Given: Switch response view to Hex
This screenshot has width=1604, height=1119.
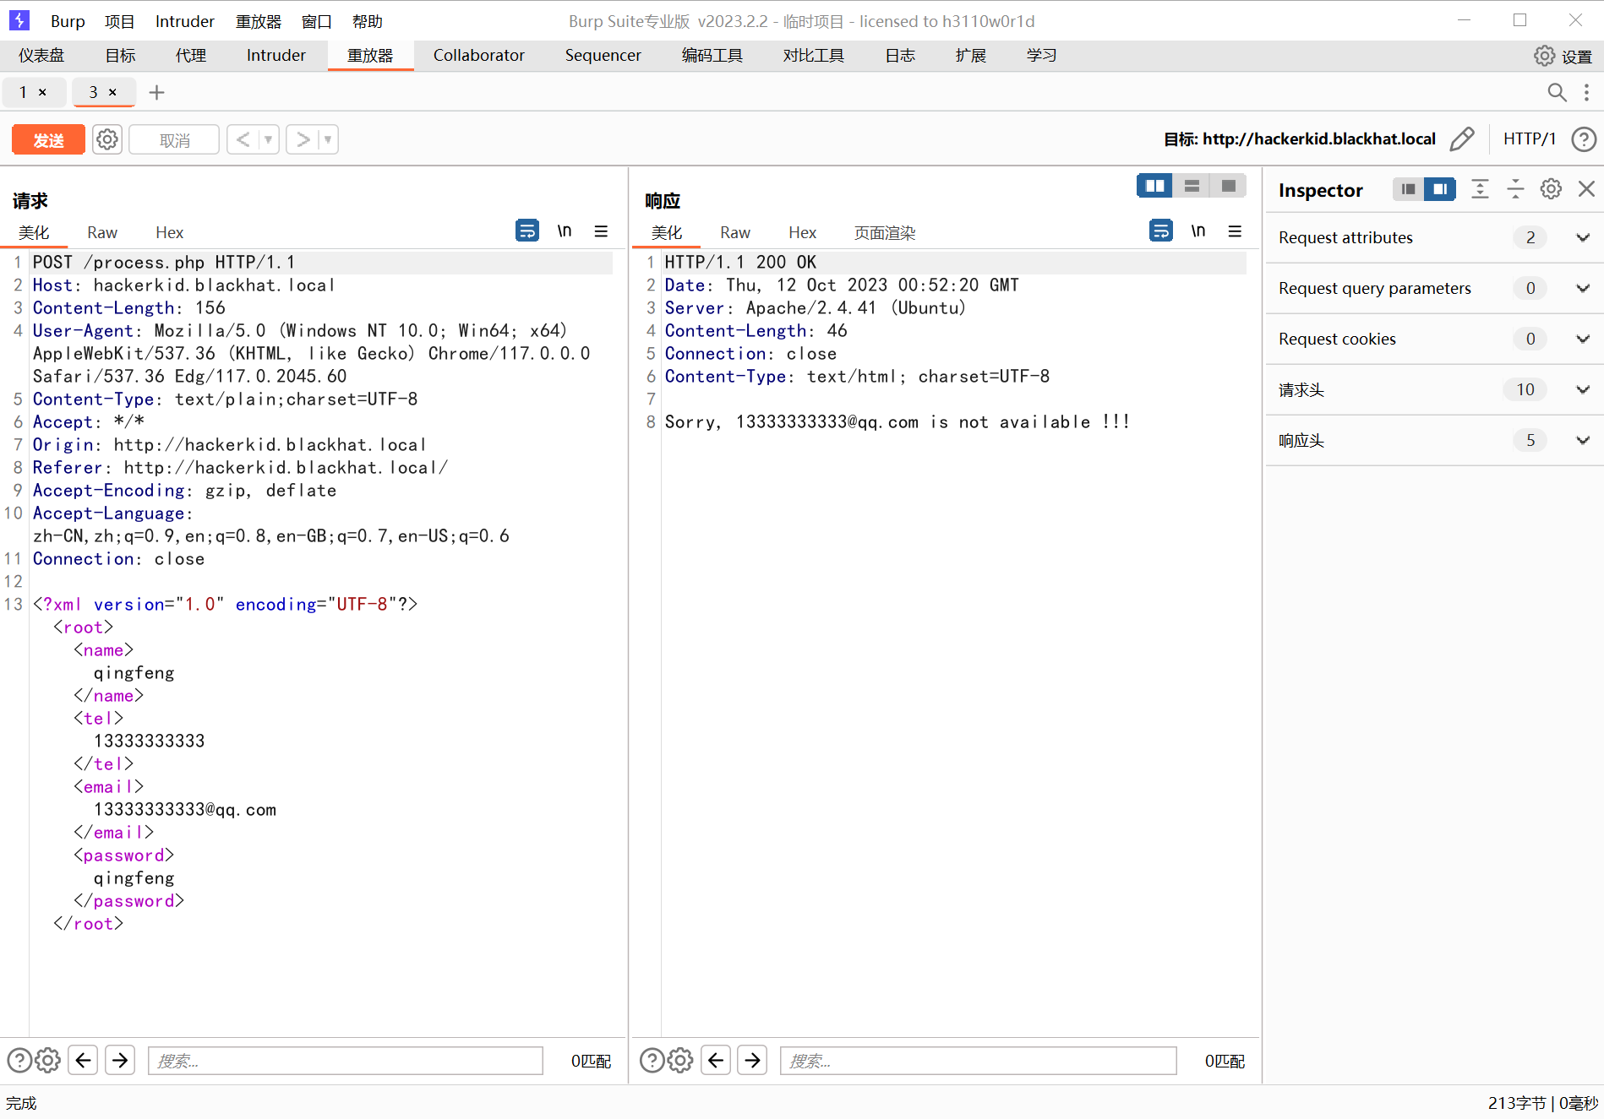Looking at the screenshot, I should [802, 232].
